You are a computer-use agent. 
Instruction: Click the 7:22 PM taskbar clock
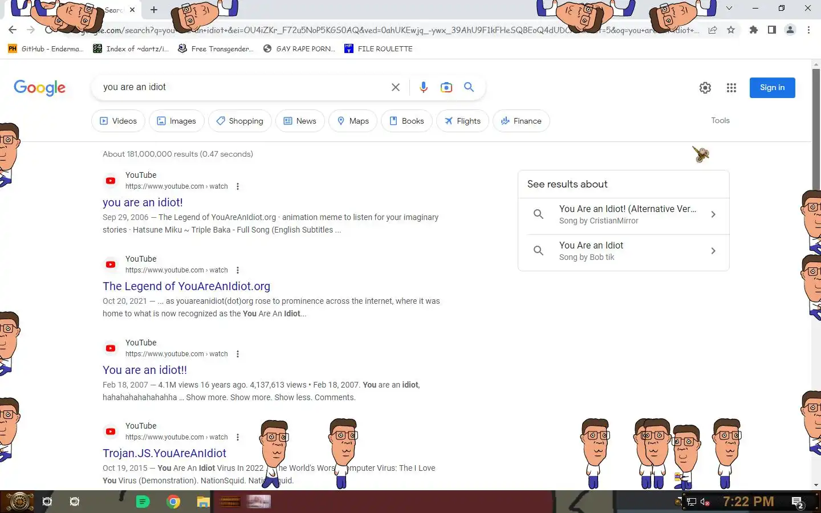click(748, 502)
